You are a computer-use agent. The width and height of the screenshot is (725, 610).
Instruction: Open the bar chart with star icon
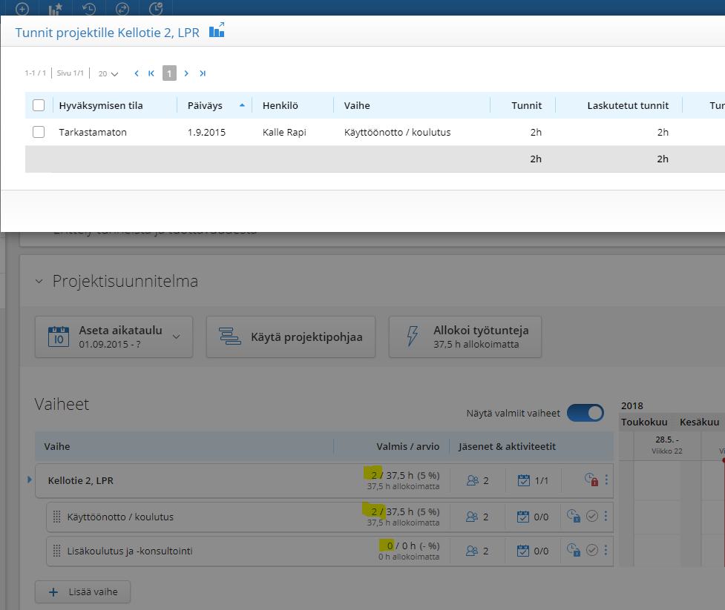coord(55,8)
